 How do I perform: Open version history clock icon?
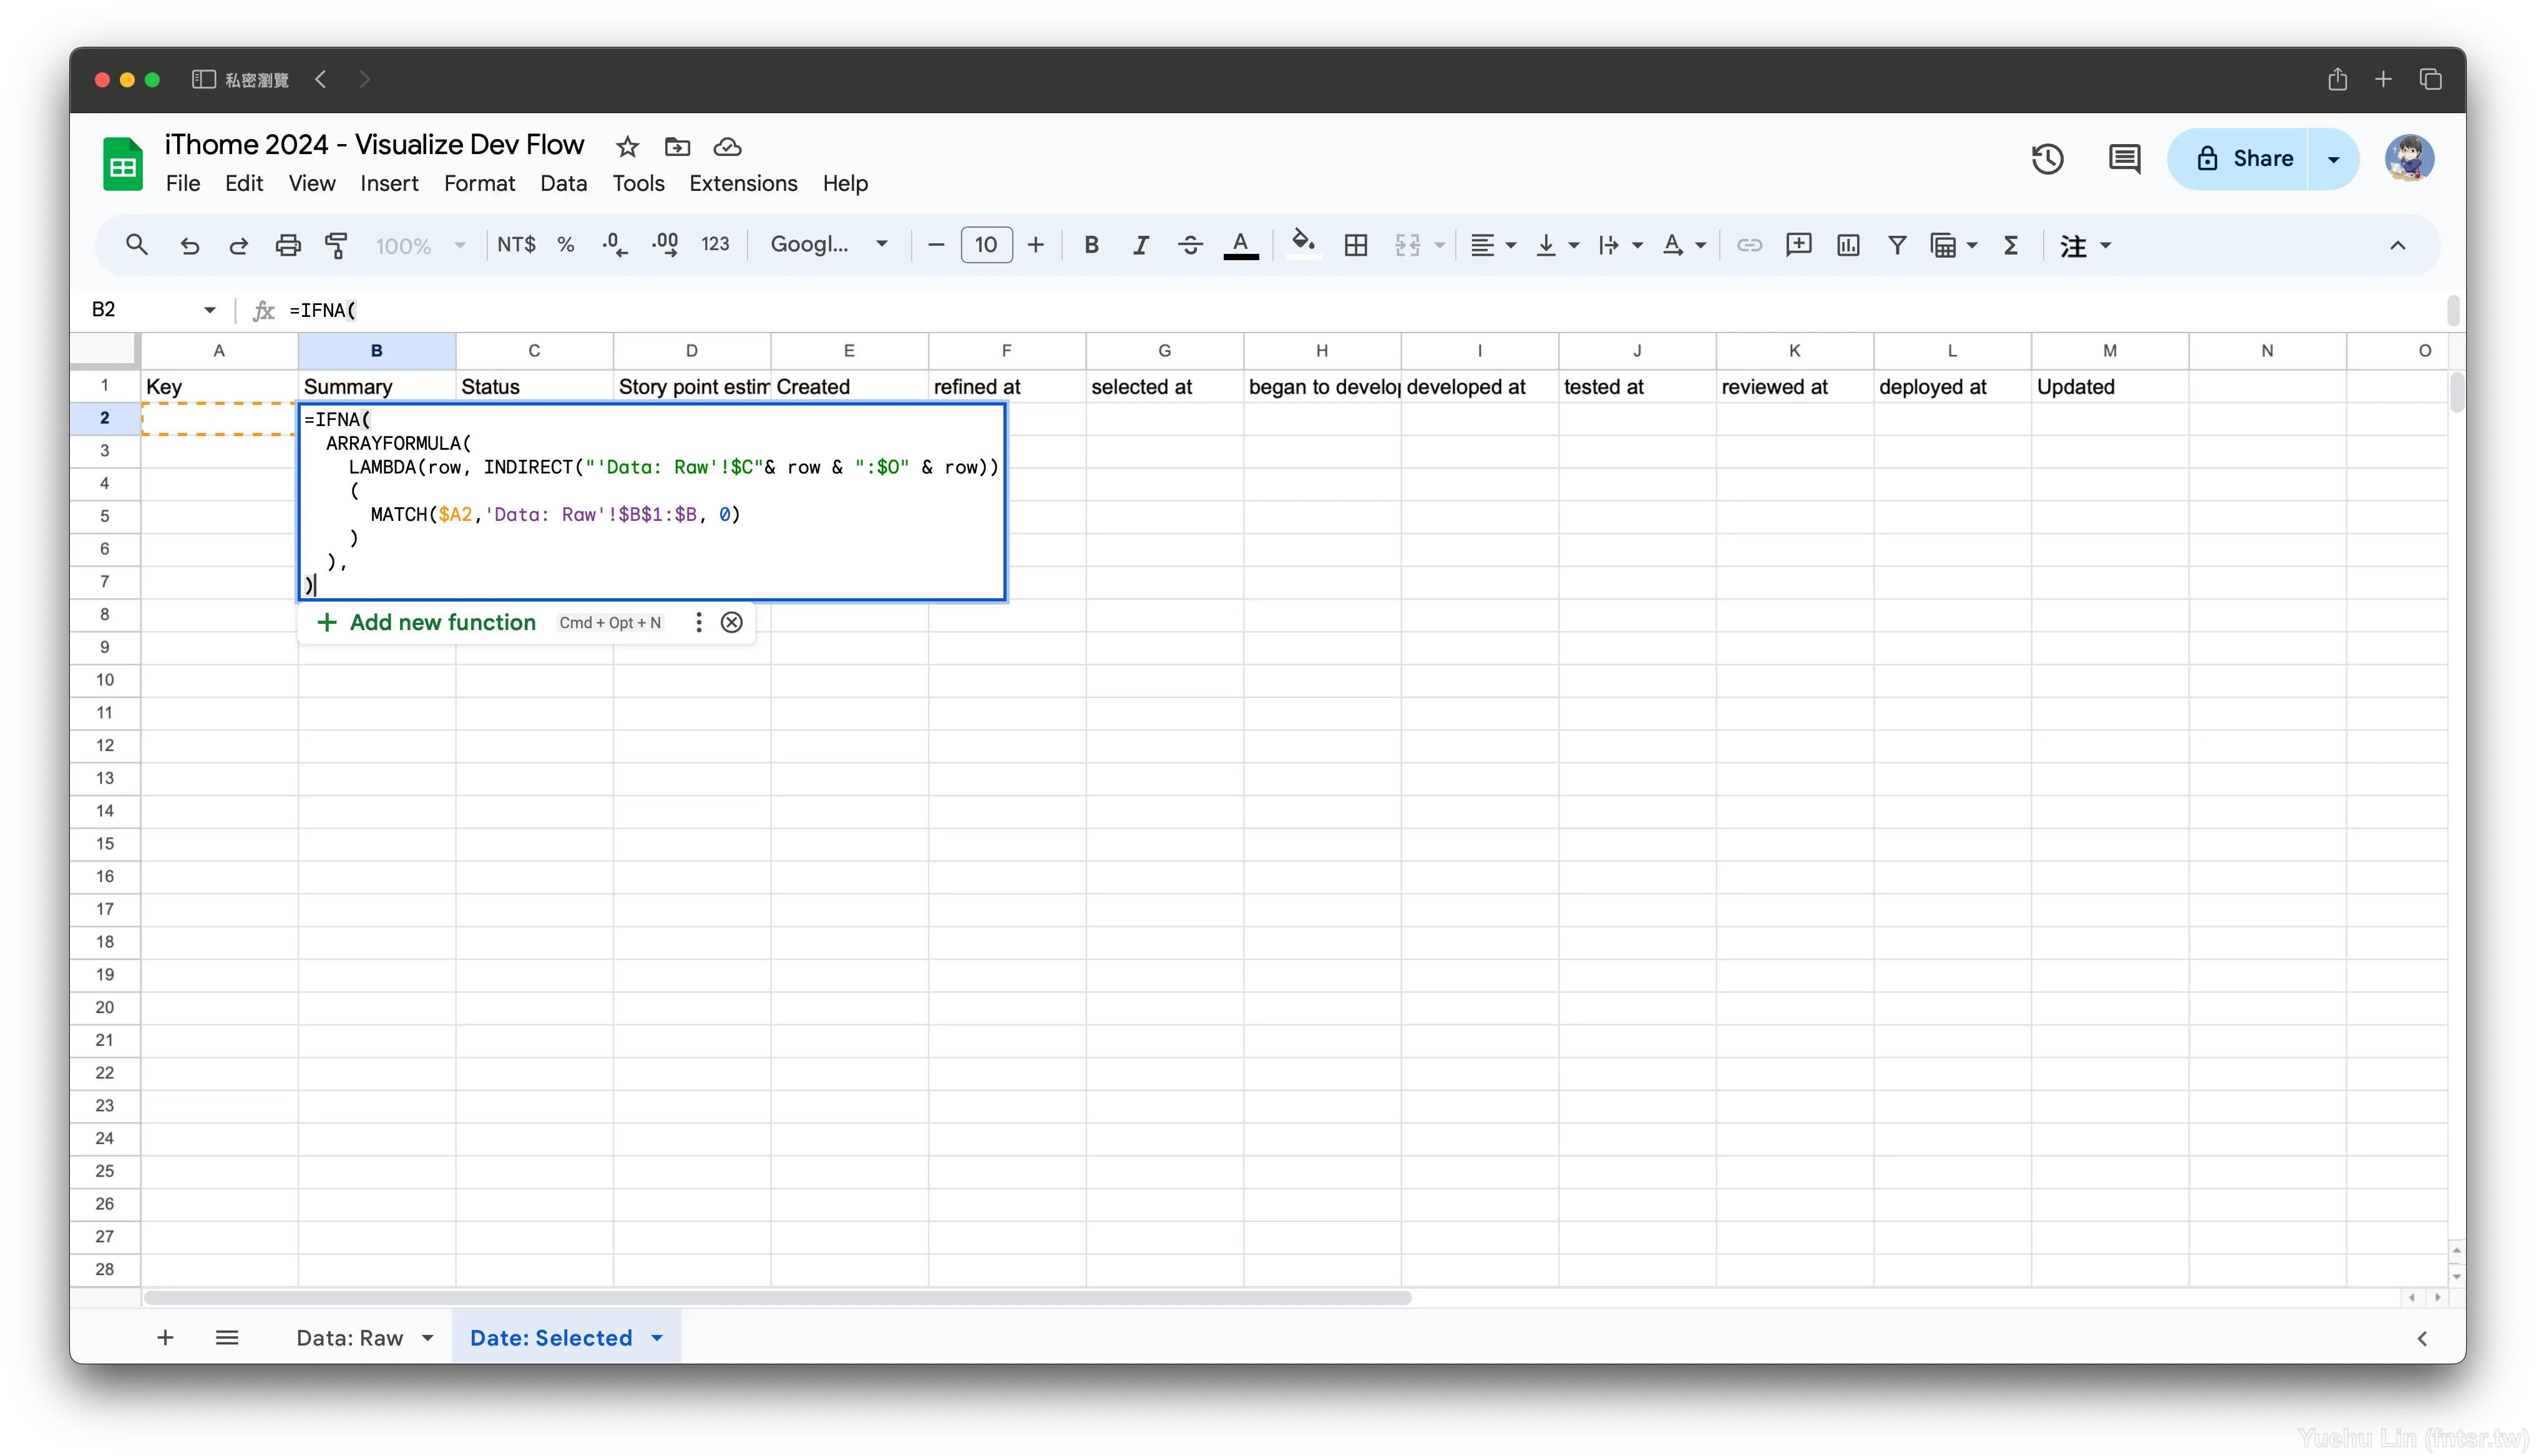[2047, 158]
